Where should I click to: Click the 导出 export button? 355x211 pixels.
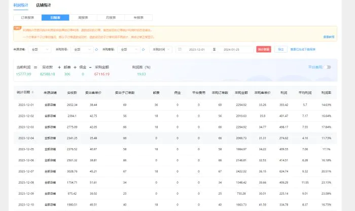[x=281, y=49]
